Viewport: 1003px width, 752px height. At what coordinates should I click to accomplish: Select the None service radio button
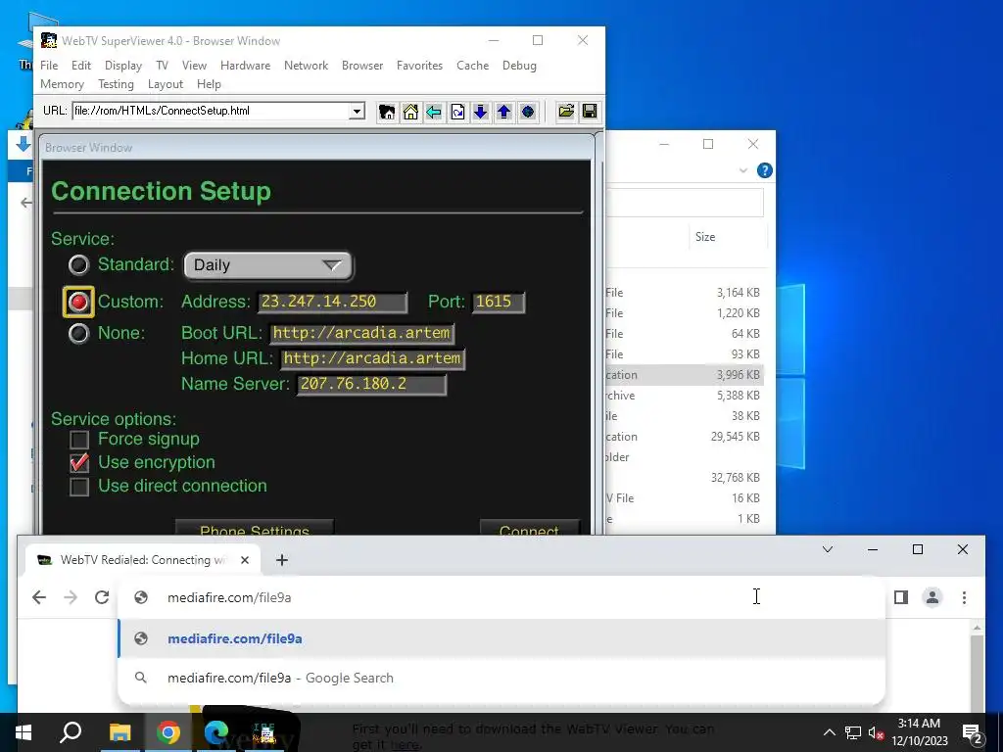(x=78, y=333)
